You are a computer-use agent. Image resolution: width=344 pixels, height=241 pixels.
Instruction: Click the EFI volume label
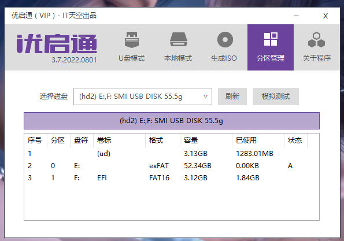[x=102, y=178]
